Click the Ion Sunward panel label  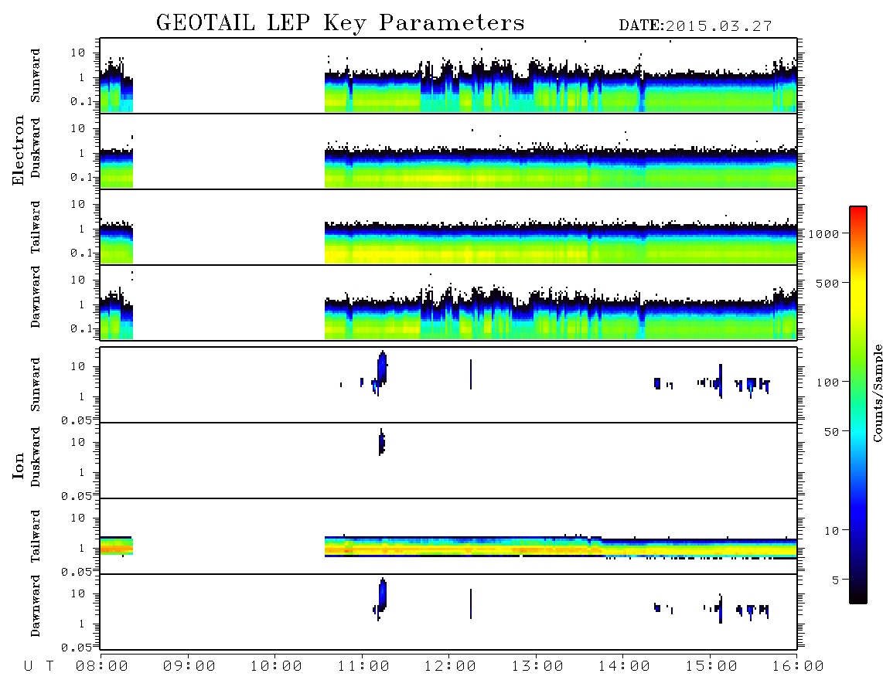[x=36, y=385]
